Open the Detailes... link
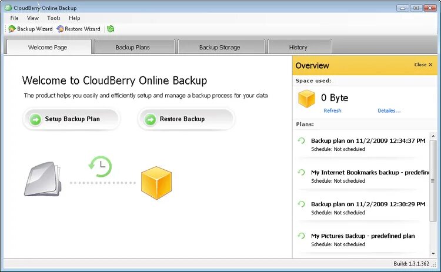This screenshot has width=441, height=272. (389, 110)
